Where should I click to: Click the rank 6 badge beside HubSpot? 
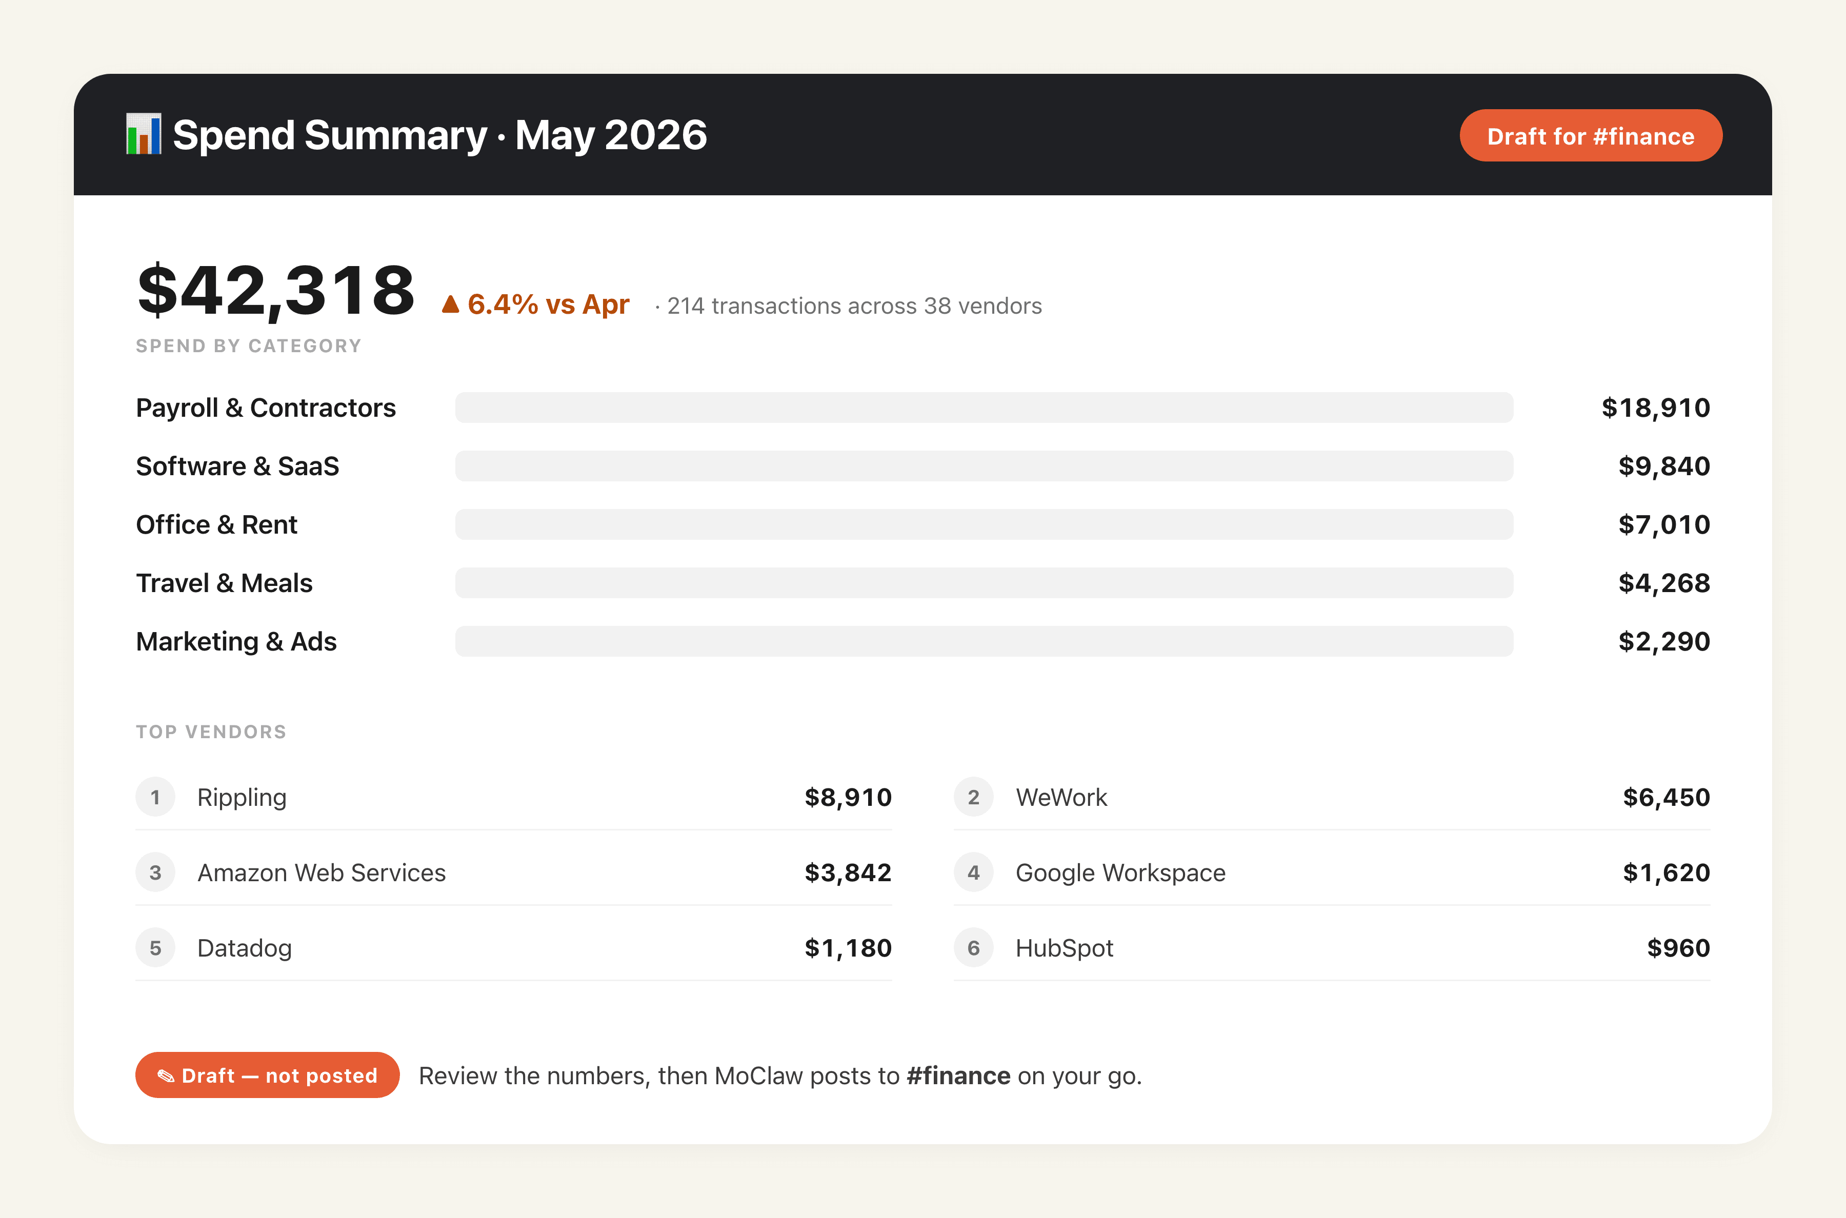(x=973, y=948)
